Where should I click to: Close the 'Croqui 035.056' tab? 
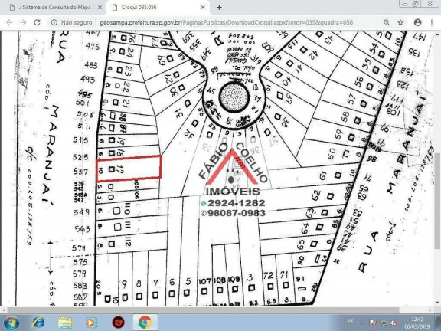[x=202, y=8]
